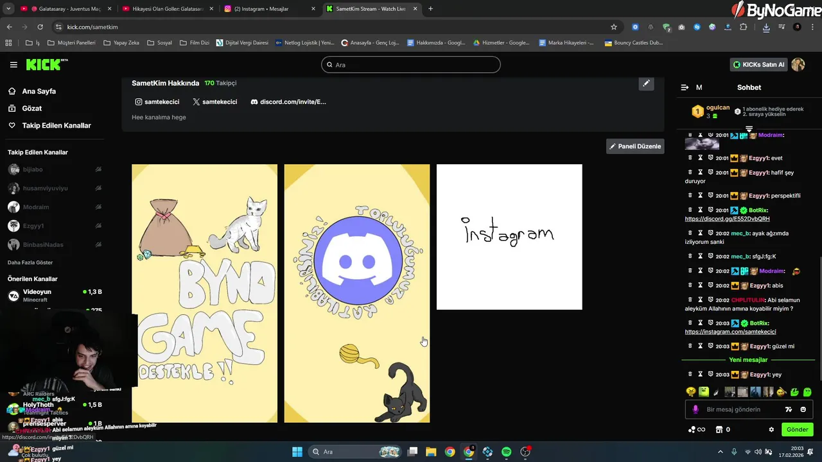Expand the gift leaderboard drag handle
Image resolution: width=822 pixels, height=462 pixels.
[749, 129]
